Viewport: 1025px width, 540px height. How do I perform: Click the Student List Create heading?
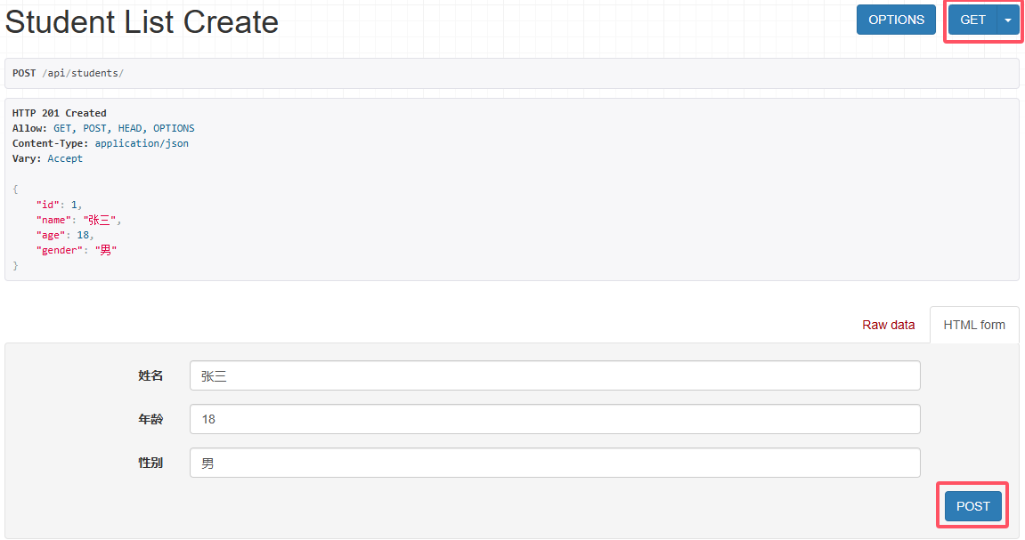click(142, 22)
